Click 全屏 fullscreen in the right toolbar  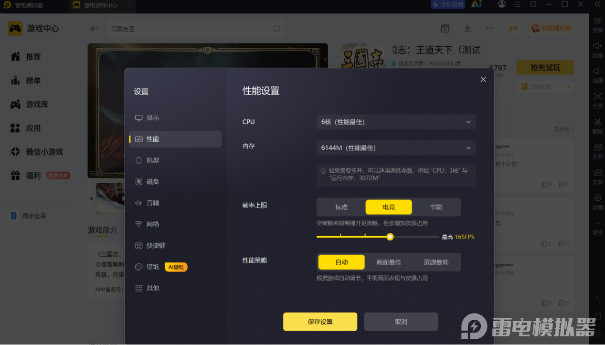tap(597, 101)
